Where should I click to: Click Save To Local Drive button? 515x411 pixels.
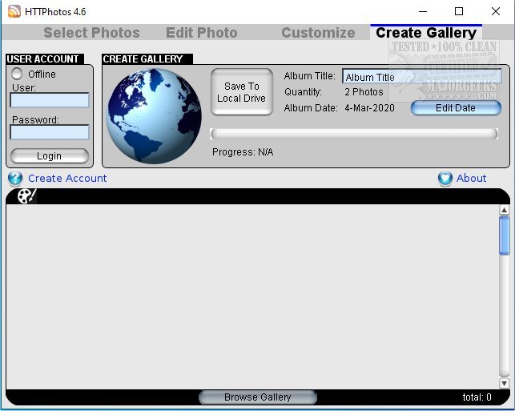(241, 92)
